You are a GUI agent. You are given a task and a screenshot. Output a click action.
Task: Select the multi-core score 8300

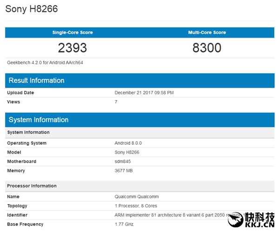click(x=207, y=48)
